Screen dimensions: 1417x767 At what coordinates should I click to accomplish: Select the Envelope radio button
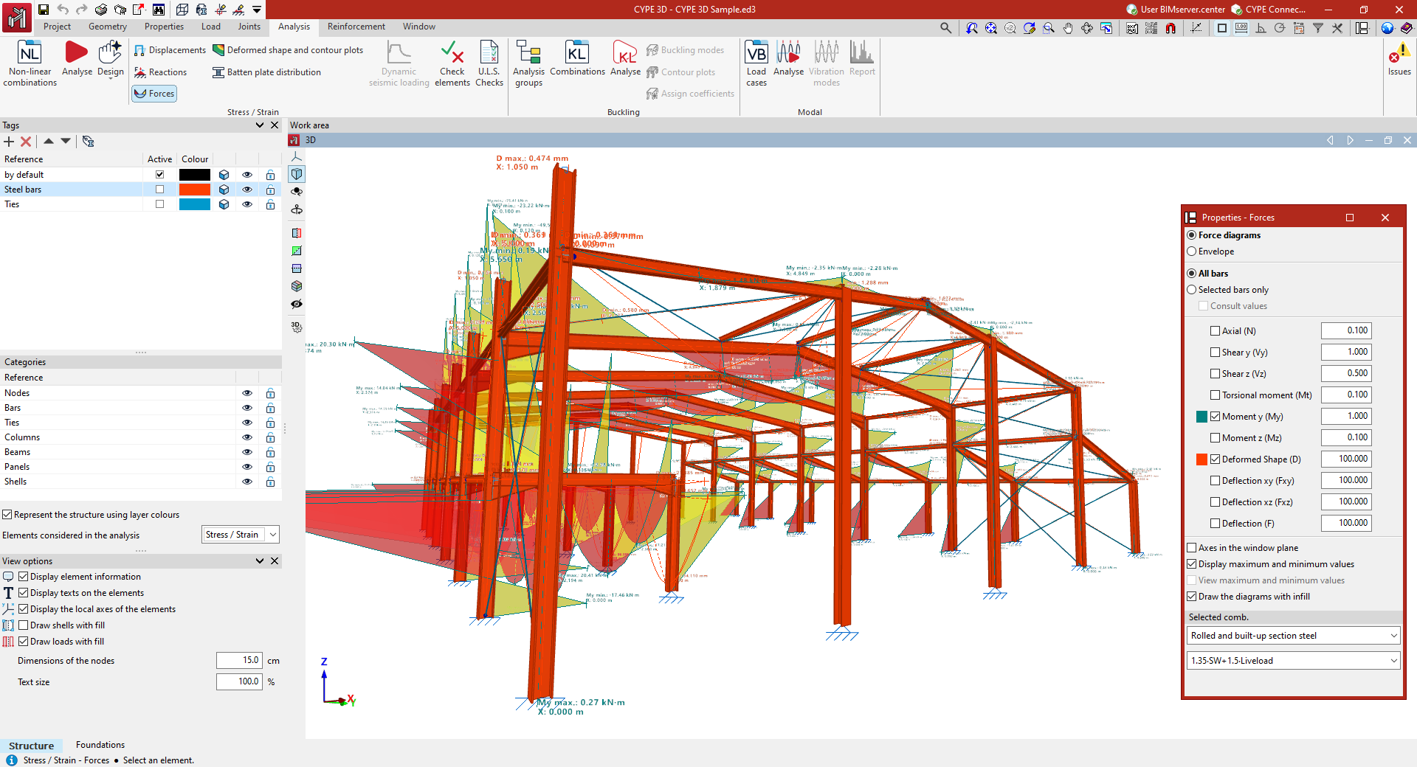pyautogui.click(x=1191, y=251)
